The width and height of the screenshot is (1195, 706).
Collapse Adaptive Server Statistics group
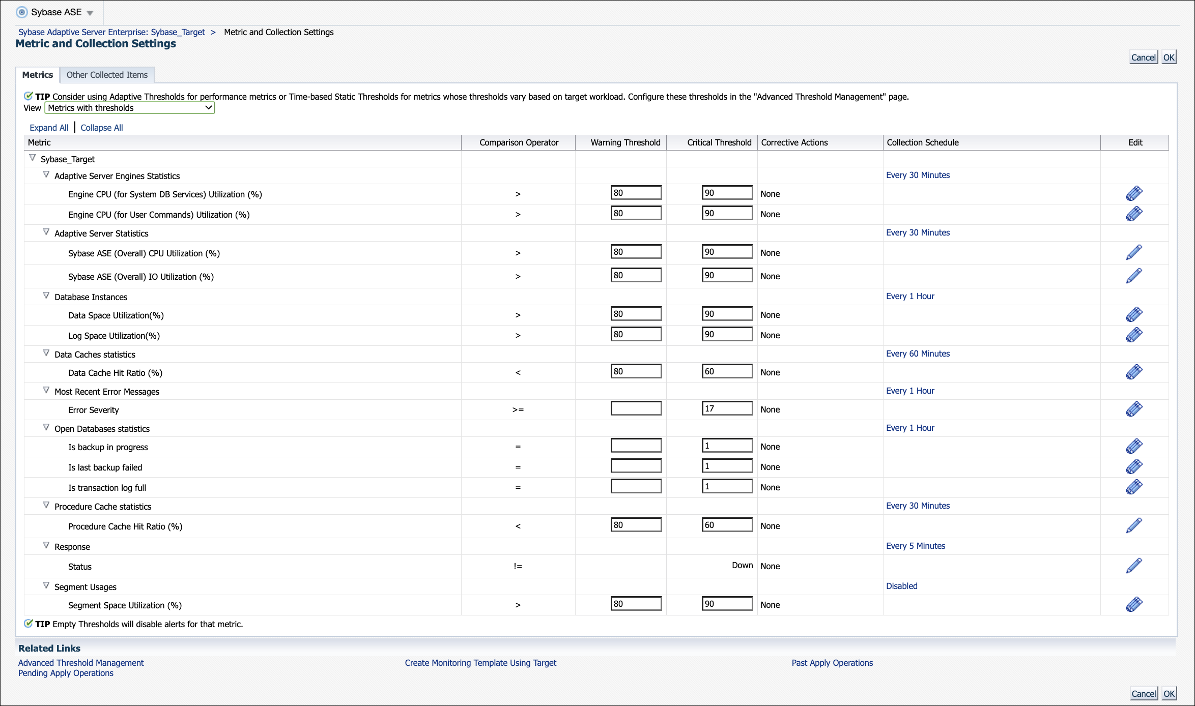[x=46, y=232]
